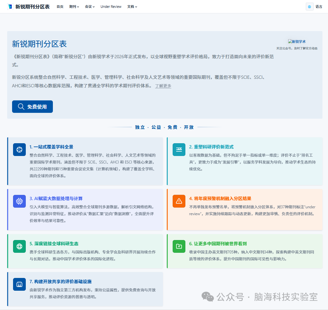Screen dimensions: 328x310
Task: Select 首页 in the navigation bar
Action: tap(60, 6)
